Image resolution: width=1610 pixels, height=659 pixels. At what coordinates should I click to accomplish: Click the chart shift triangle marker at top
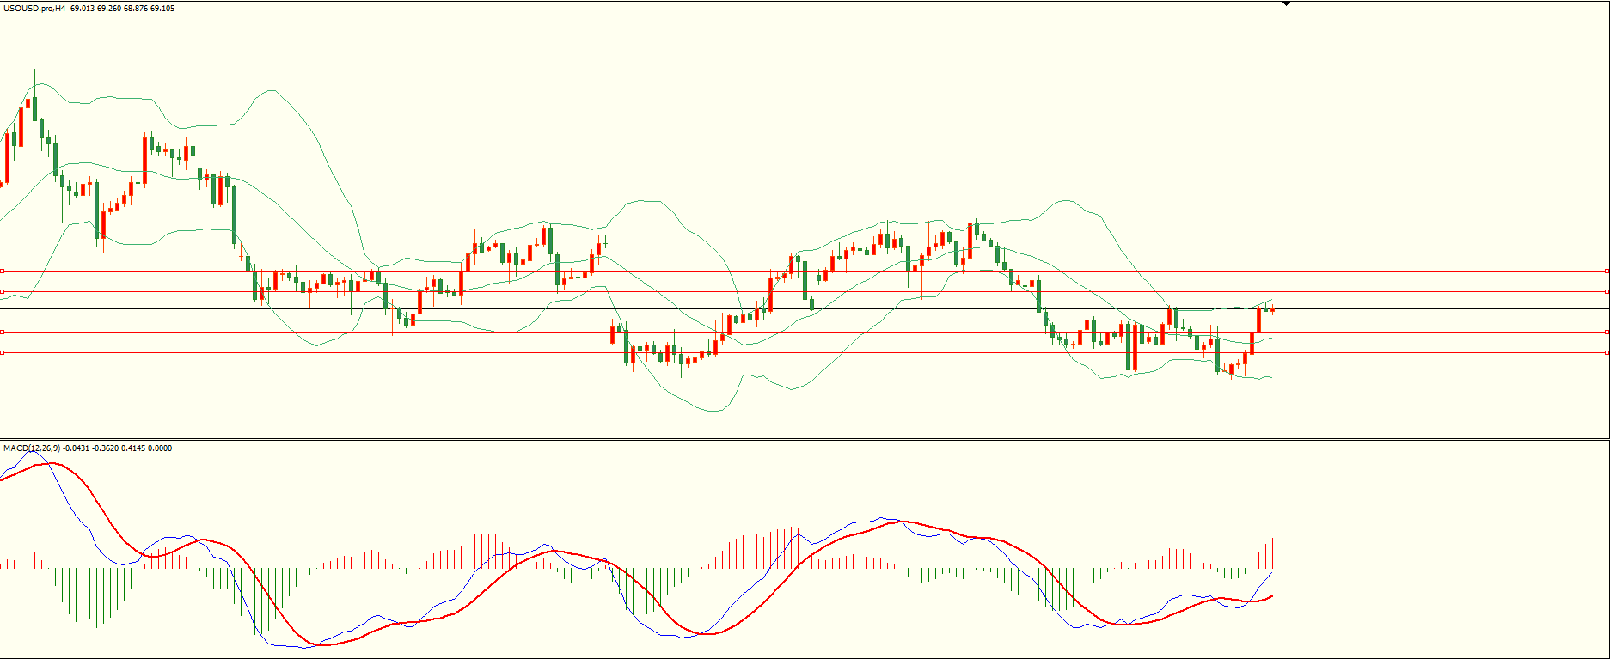[1286, 3]
